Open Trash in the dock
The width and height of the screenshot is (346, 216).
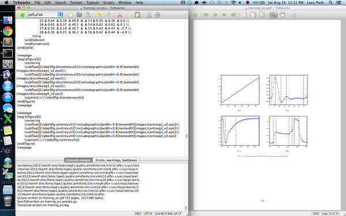pos(7,201)
